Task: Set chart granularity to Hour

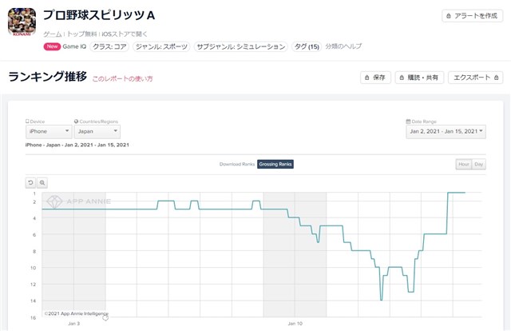Action: pos(463,164)
